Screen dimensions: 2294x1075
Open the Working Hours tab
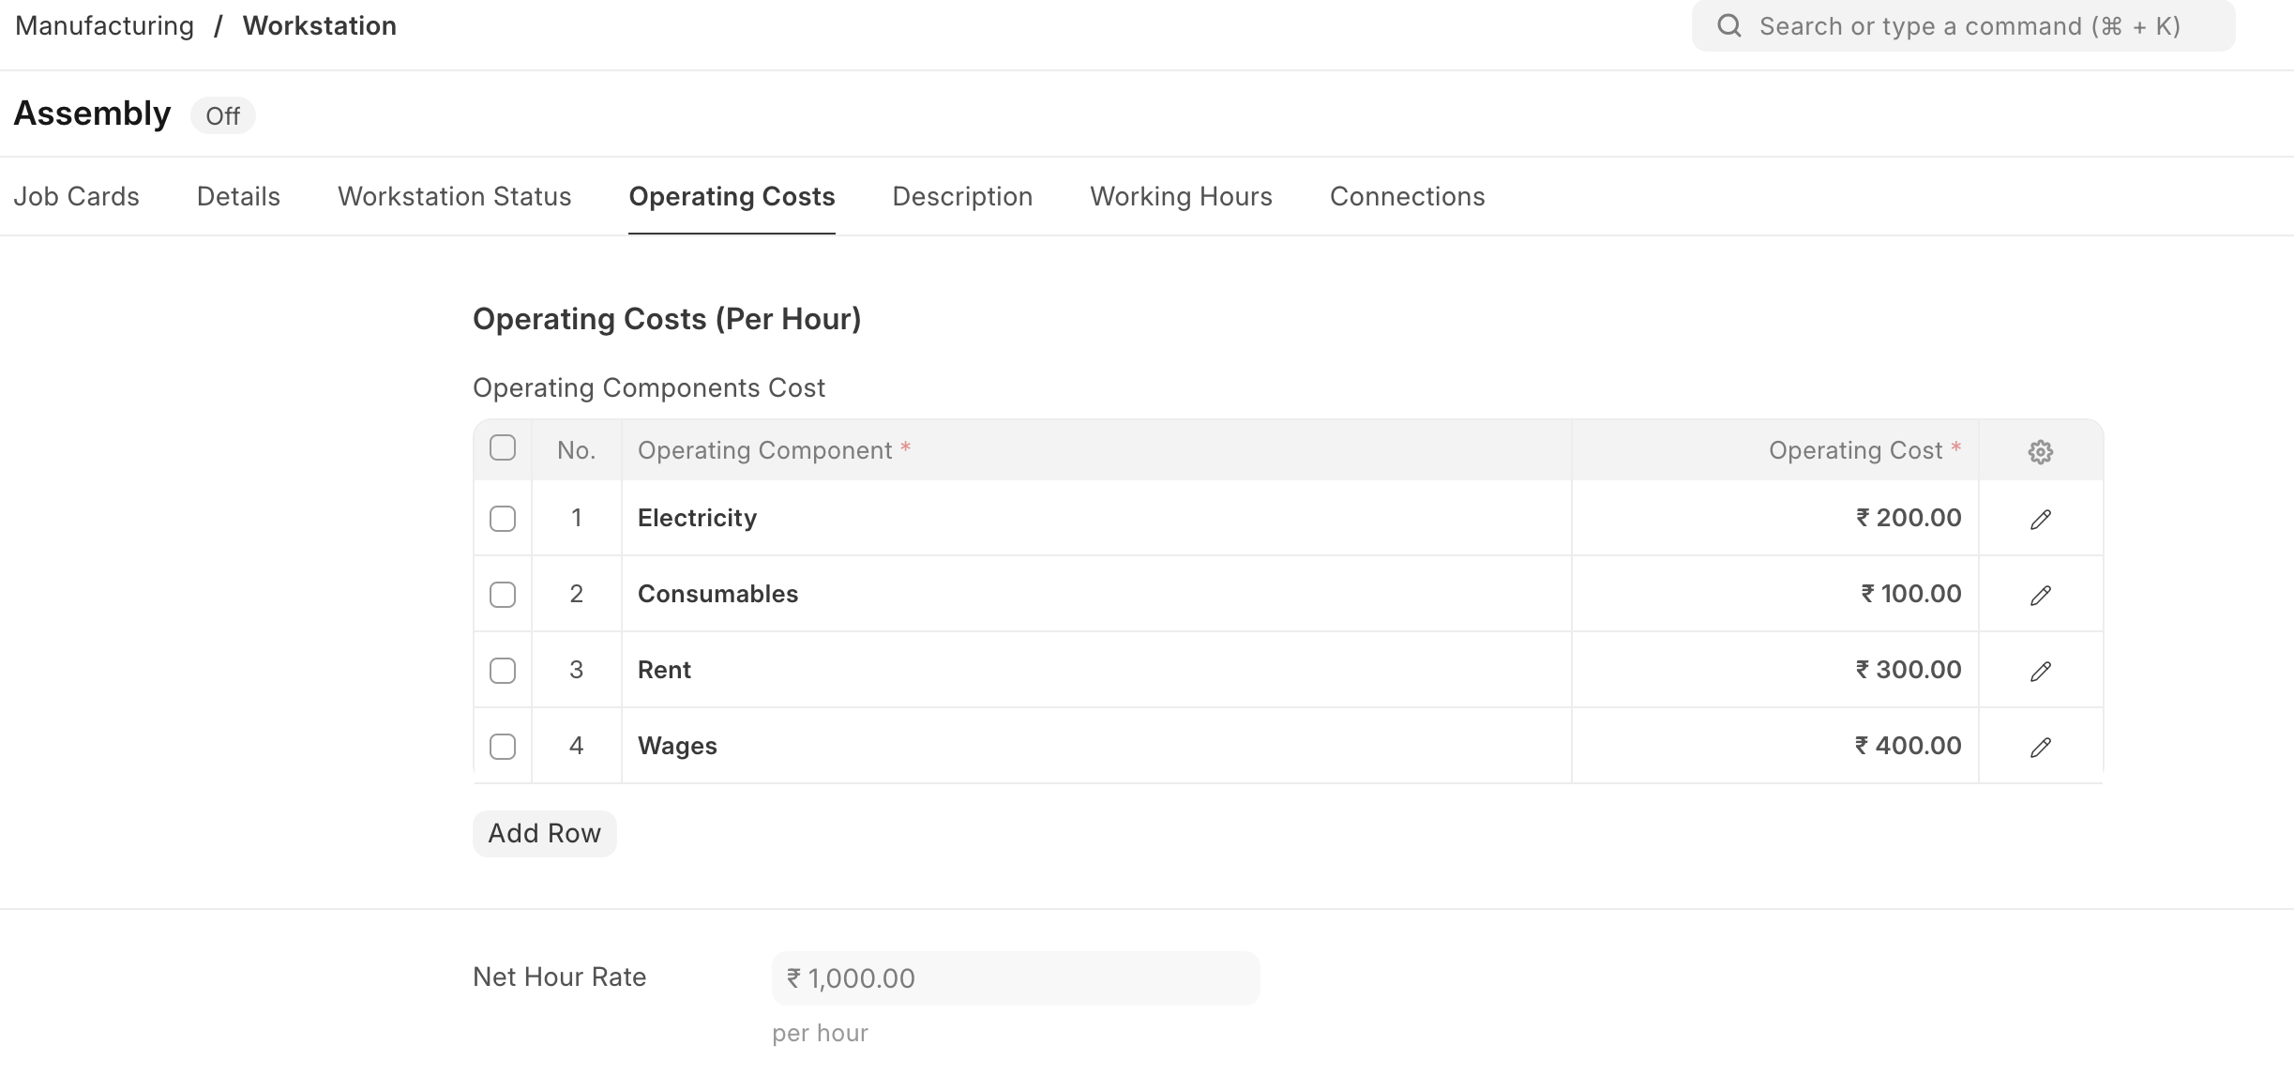(1181, 197)
